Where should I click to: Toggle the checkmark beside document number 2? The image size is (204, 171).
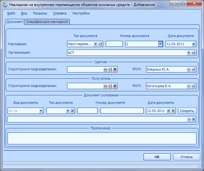point(161,44)
